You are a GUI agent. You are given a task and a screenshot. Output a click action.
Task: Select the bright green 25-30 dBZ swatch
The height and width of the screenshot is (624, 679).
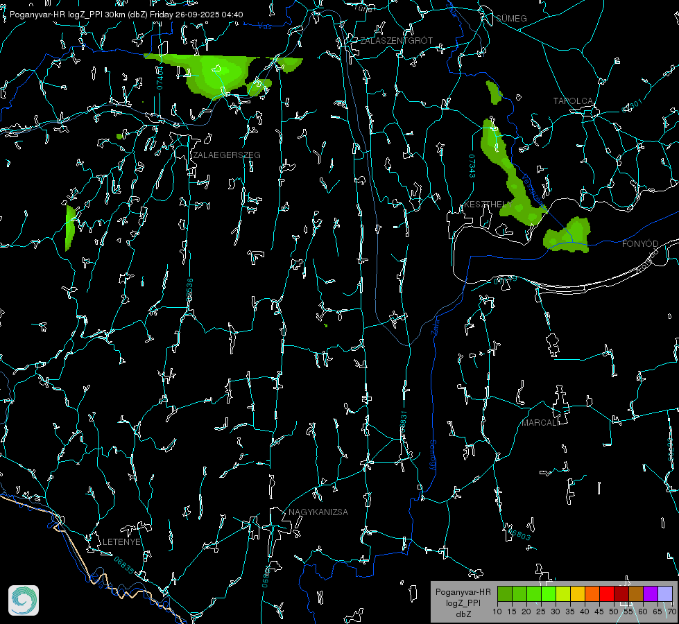[549, 593]
